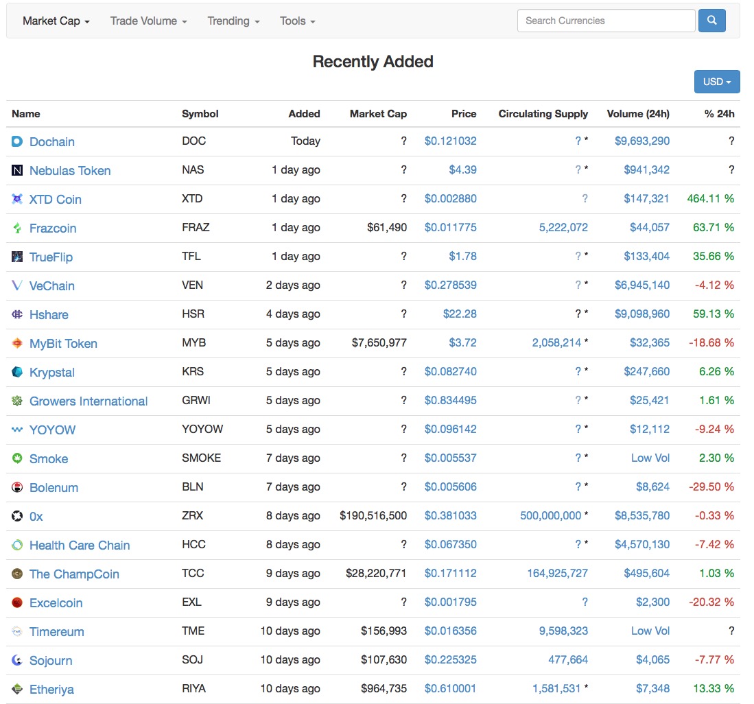Open the USD currency selector
This screenshot has width=754, height=704.
(x=717, y=82)
